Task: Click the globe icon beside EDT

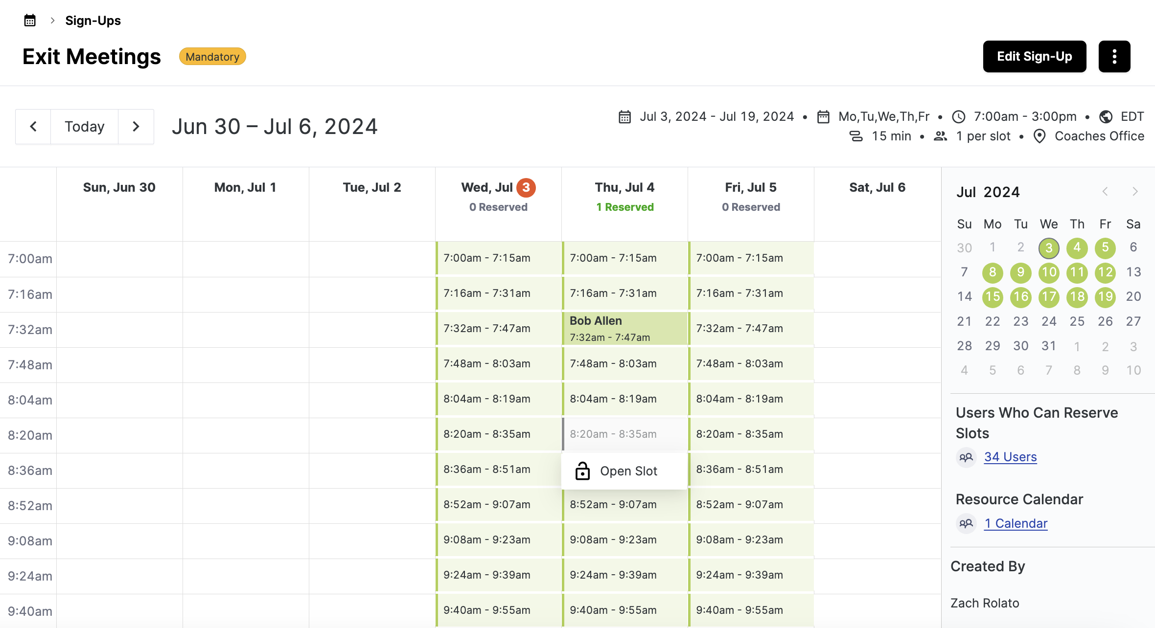Action: pyautogui.click(x=1107, y=116)
